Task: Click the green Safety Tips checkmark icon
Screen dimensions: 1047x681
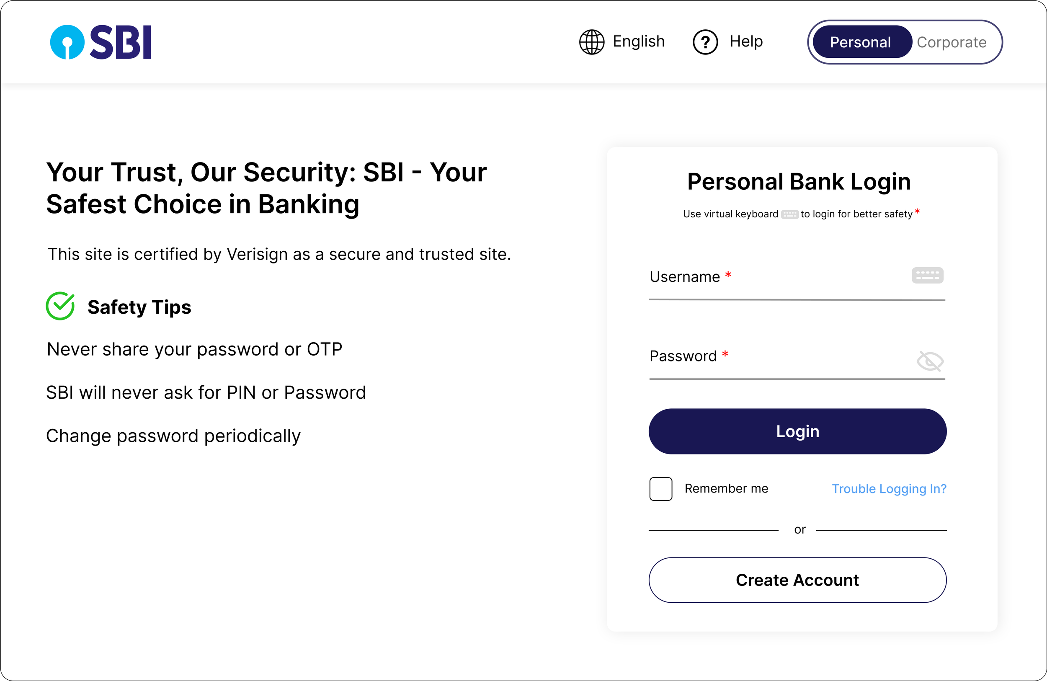Action: 60,306
